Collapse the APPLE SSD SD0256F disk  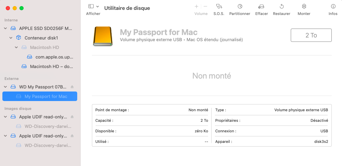pos(5,29)
